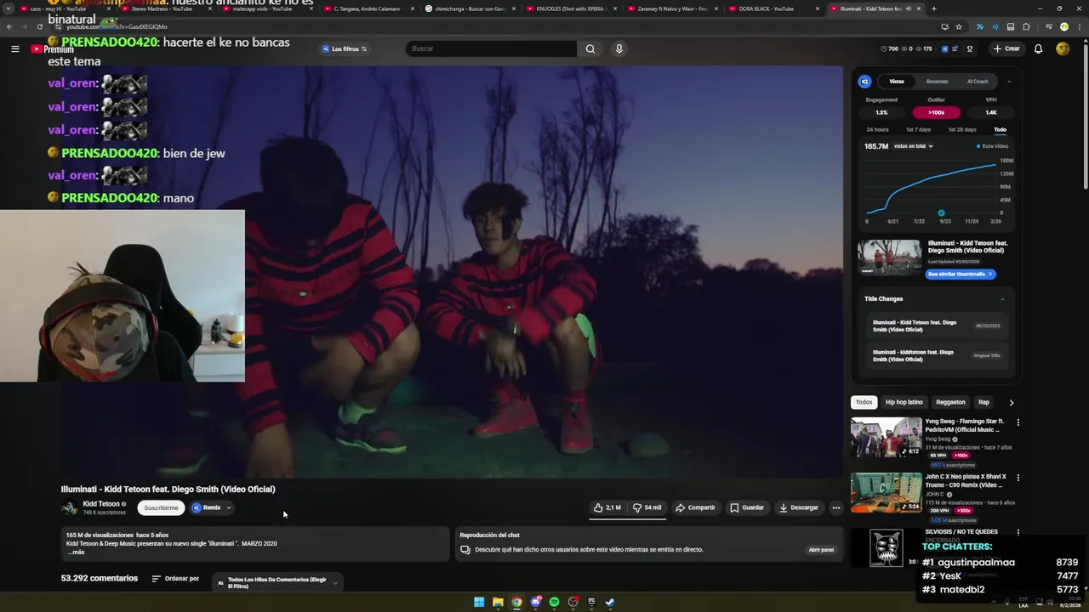Select the Todo time range

click(1000, 129)
